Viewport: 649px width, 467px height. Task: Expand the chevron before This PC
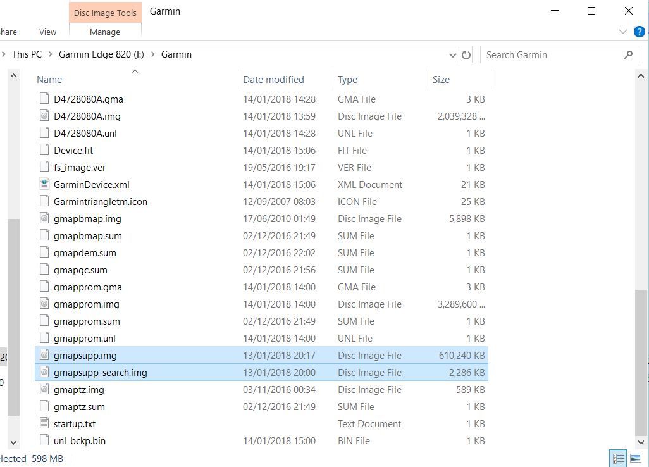[x=3, y=54]
